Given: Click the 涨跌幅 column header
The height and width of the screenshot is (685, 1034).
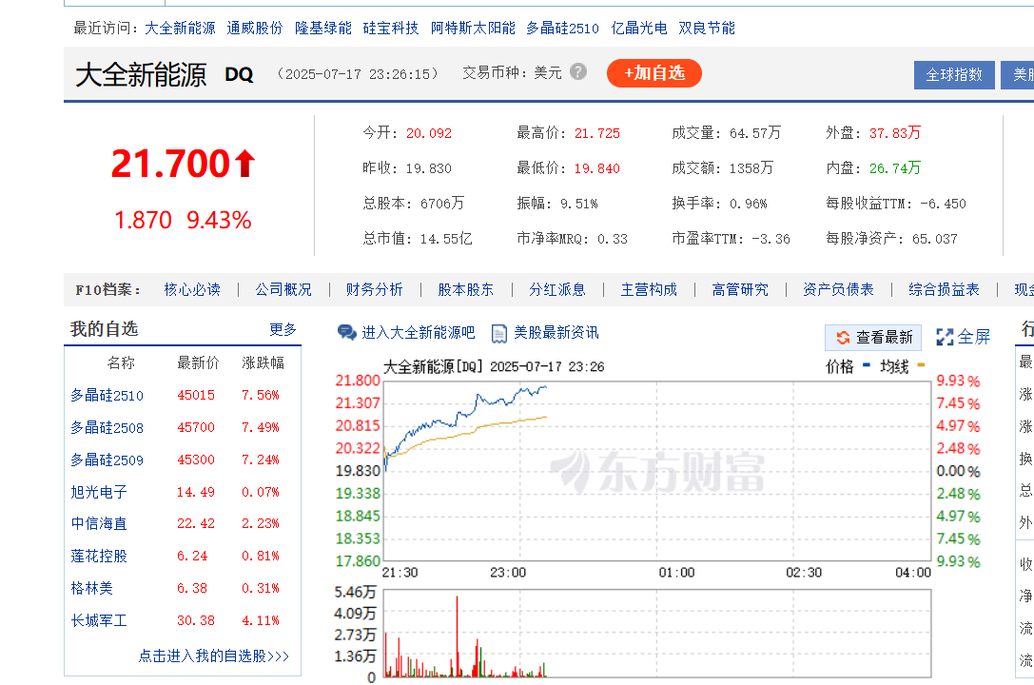Looking at the screenshot, I should click(x=263, y=363).
